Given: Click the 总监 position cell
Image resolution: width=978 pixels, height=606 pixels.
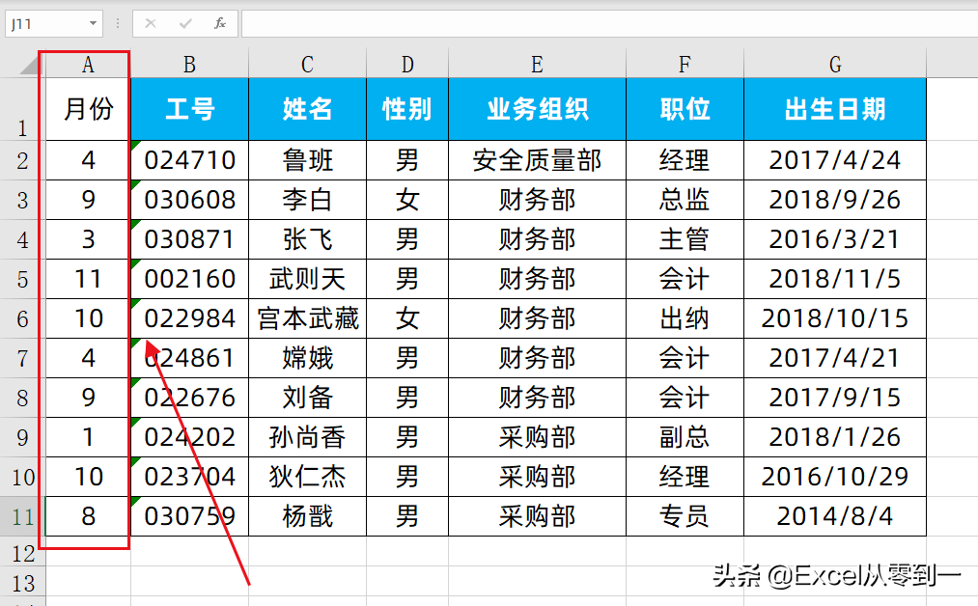Looking at the screenshot, I should pos(685,200).
